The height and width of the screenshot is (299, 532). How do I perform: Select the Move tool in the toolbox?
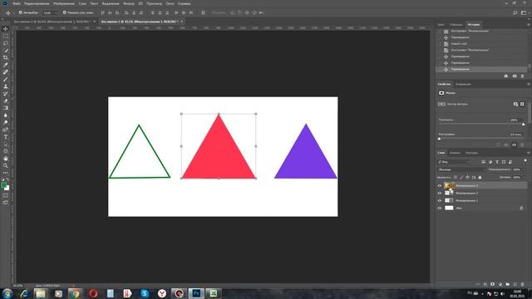(6, 29)
